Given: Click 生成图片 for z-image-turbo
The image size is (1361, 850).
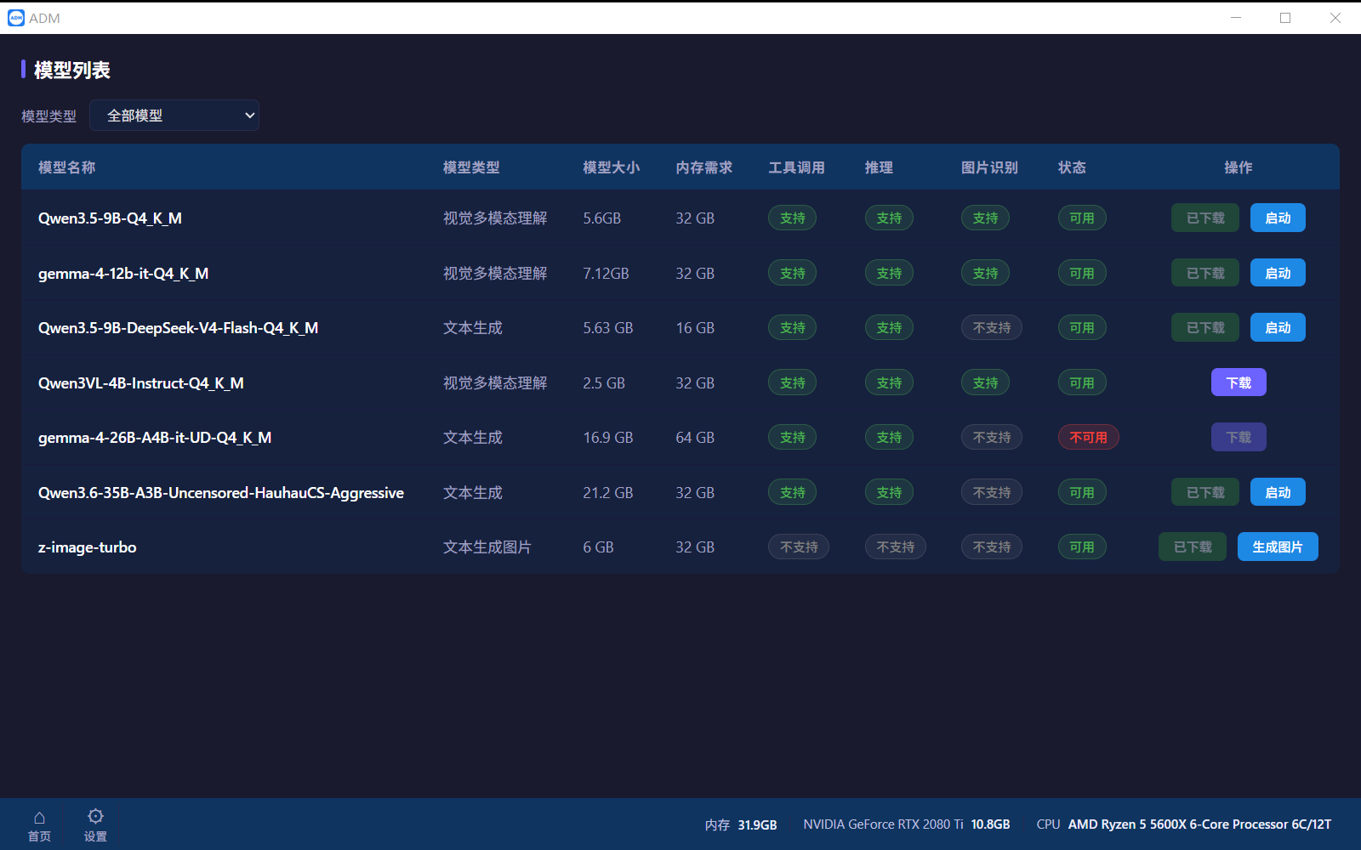Looking at the screenshot, I should coord(1278,547).
